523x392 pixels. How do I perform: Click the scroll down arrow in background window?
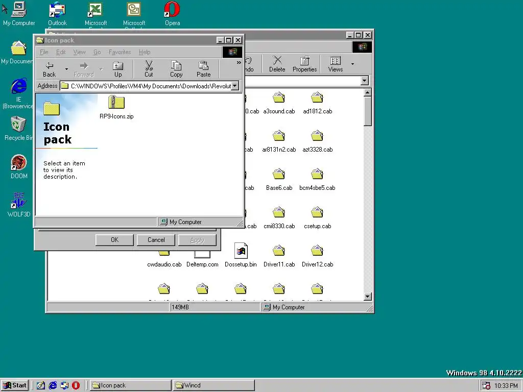[368, 297]
